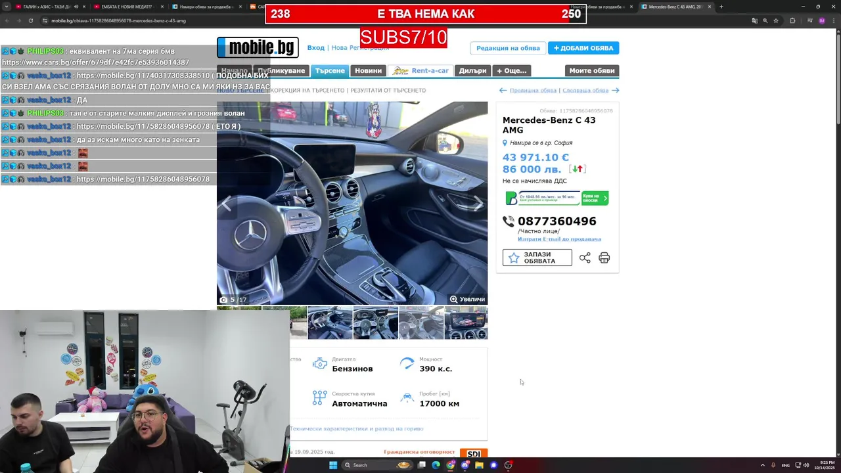Screen dimensions: 841x473
Task: Open the Дилъри navigation tab
Action: pos(472,70)
